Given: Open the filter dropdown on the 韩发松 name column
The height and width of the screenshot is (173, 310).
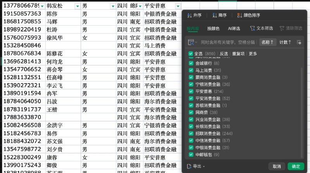Looking at the screenshot, I should 78,6.
